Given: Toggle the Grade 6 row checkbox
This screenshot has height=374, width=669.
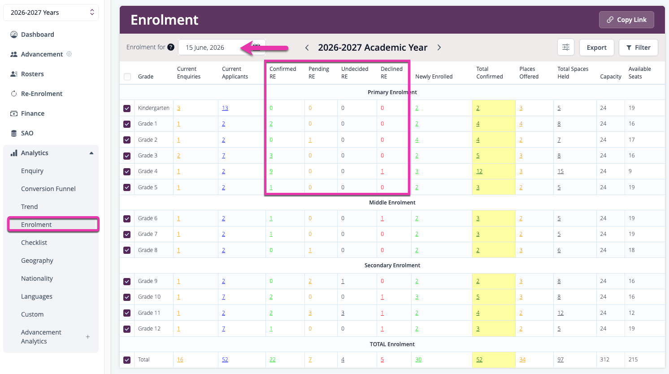Looking at the screenshot, I should click(127, 219).
